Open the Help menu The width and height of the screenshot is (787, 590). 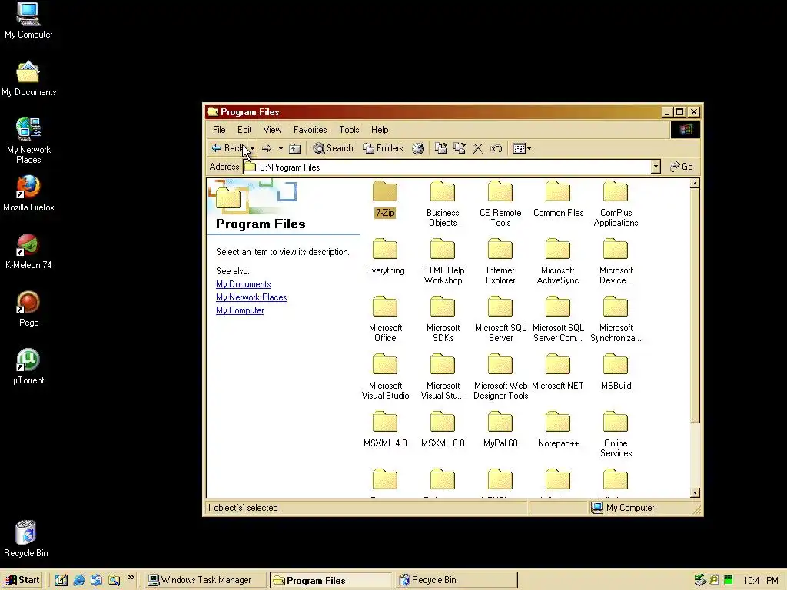point(380,130)
